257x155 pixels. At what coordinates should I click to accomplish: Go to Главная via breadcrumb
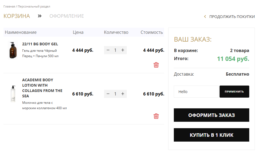[9, 6]
